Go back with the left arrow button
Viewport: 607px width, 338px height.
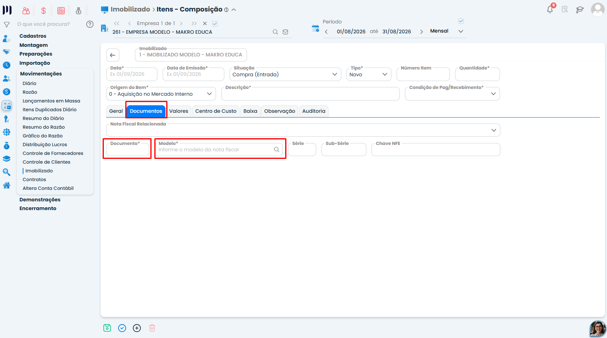click(x=113, y=55)
